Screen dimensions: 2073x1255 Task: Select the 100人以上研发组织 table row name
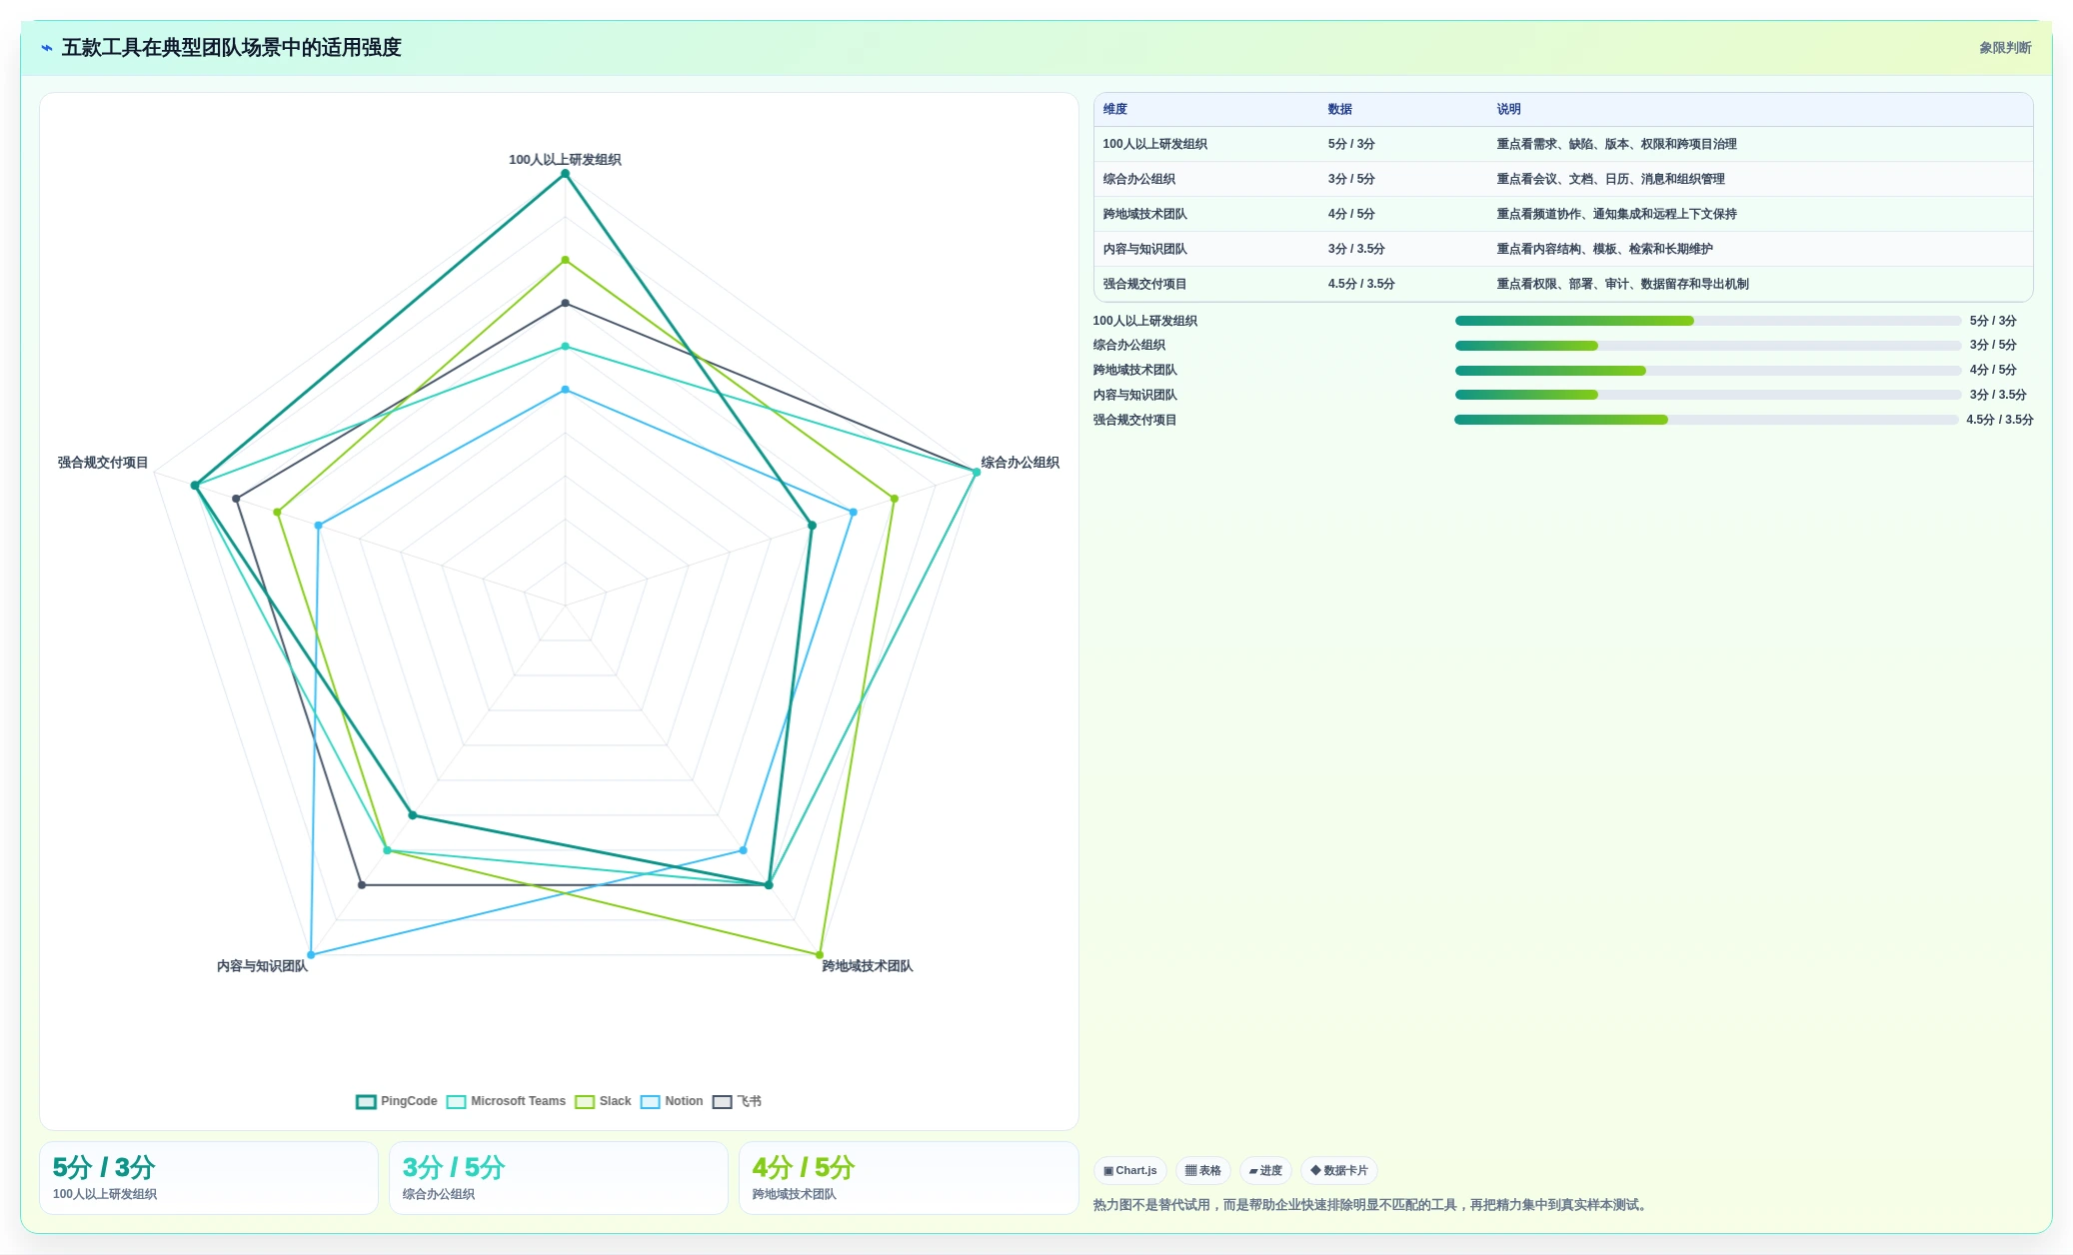tap(1154, 144)
